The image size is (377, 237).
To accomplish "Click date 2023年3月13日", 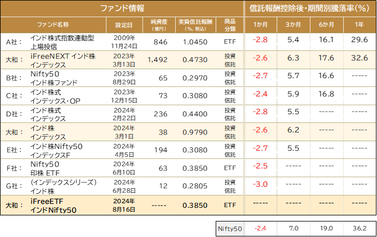I will pyautogui.click(x=124, y=60).
